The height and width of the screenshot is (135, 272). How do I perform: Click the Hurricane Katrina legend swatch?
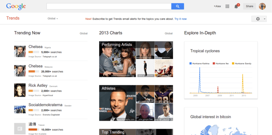coord(190,64)
